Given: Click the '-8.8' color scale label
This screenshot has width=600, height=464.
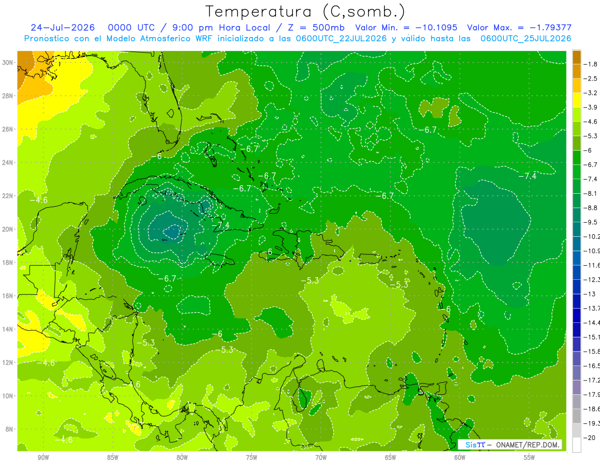Looking at the screenshot, I should 591,208.
